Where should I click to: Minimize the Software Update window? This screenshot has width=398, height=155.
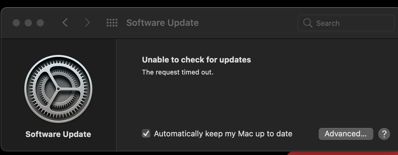tap(28, 23)
